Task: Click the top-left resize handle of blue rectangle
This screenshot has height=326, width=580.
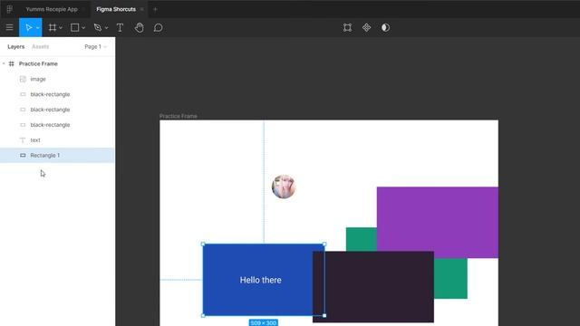Action: tap(203, 244)
